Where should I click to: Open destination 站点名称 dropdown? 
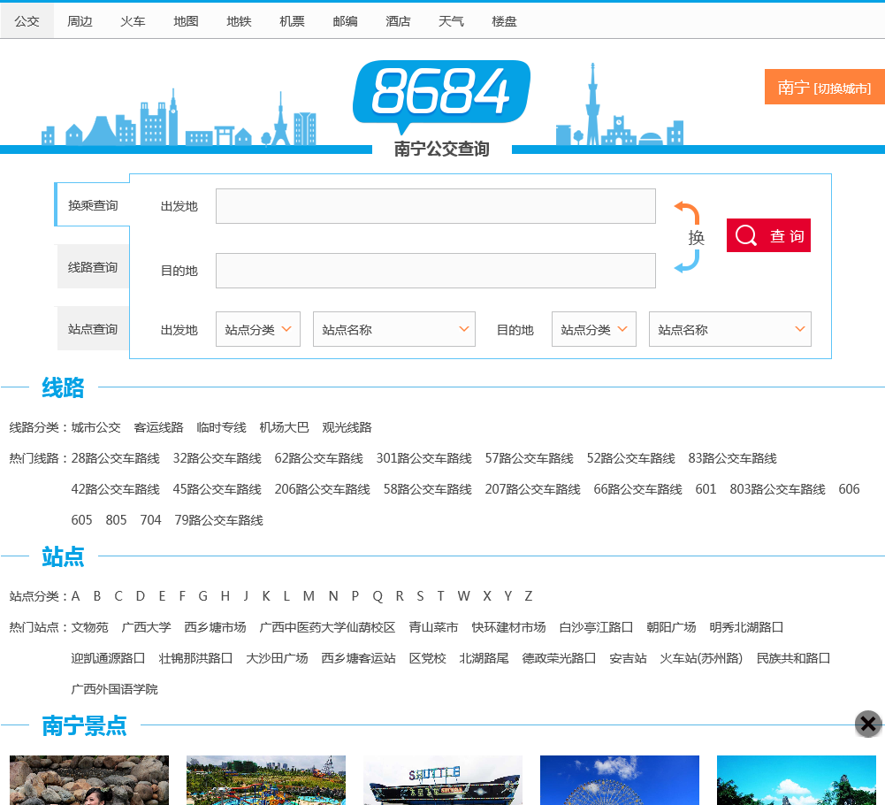coord(729,329)
